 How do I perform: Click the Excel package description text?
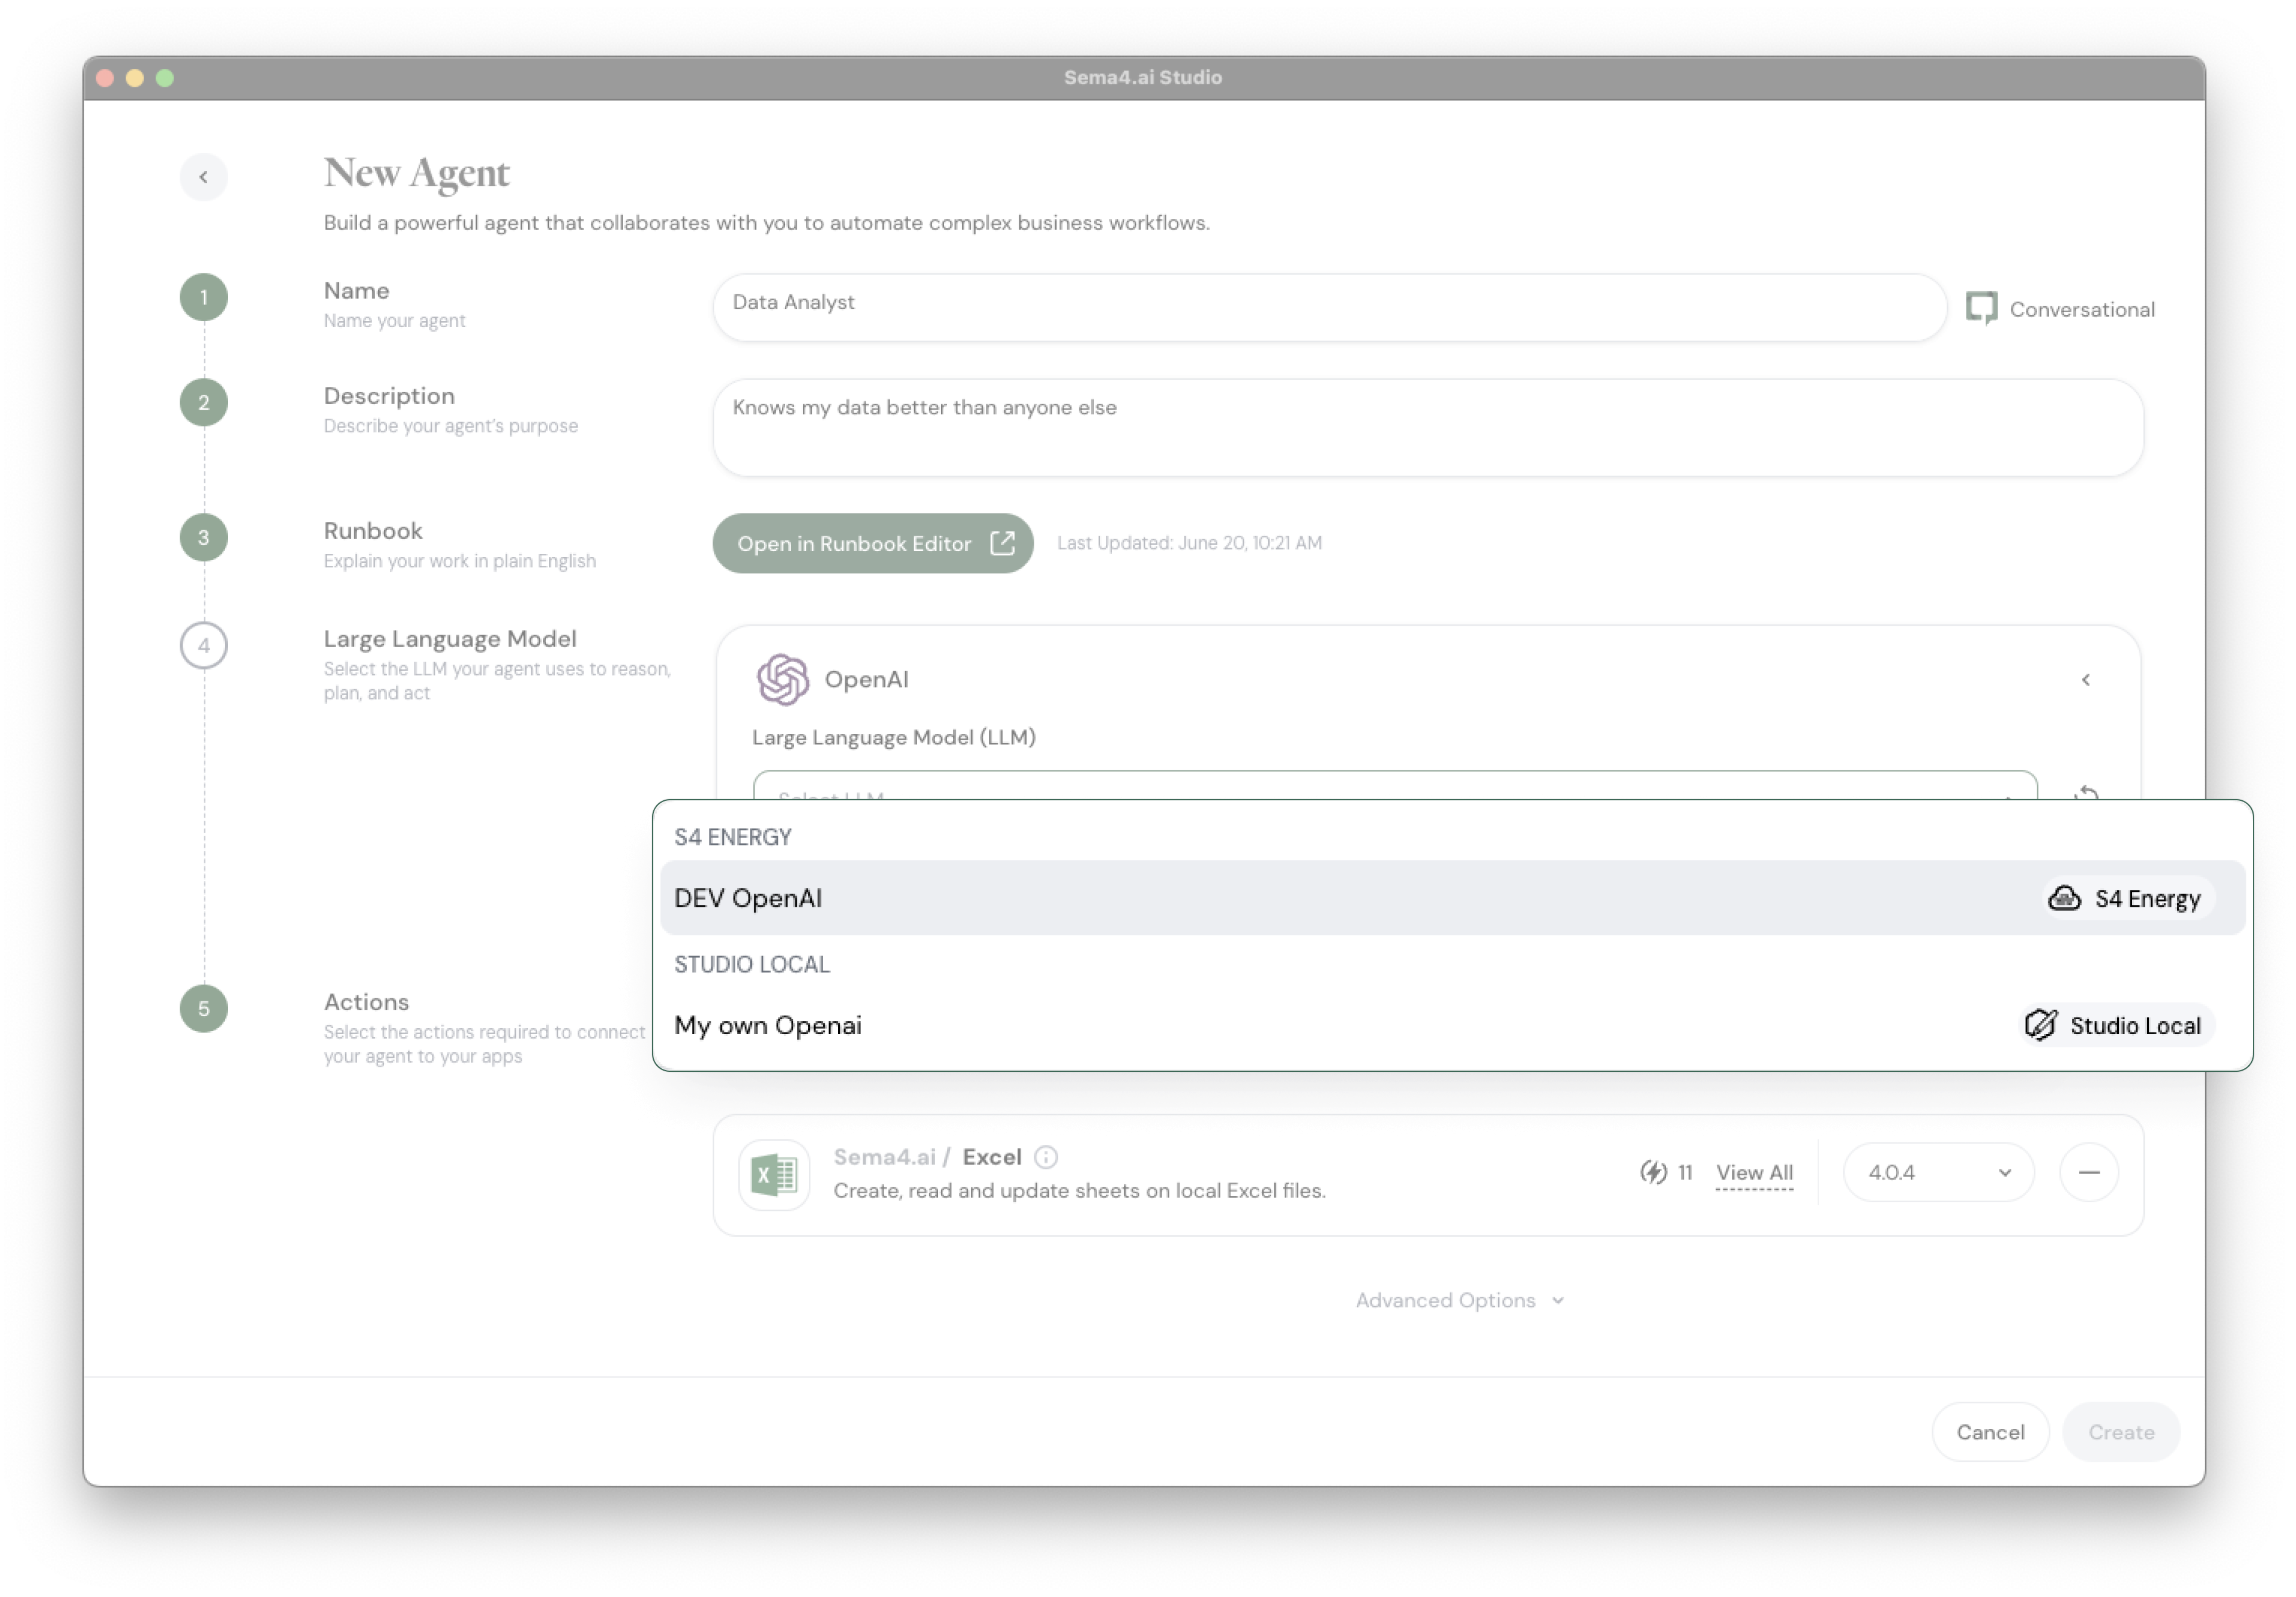click(1079, 1190)
